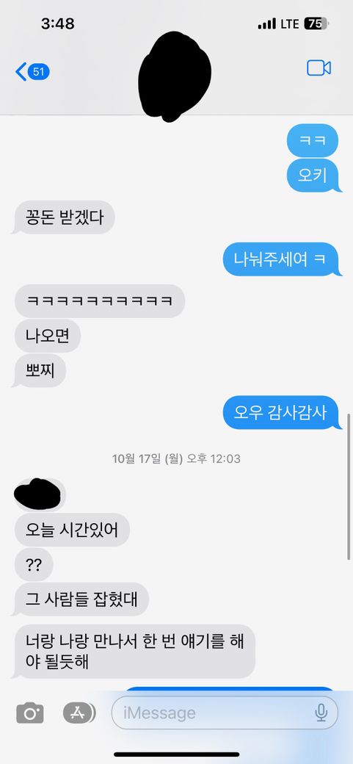
Task: Focus the iMessage text input field
Action: [225, 713]
